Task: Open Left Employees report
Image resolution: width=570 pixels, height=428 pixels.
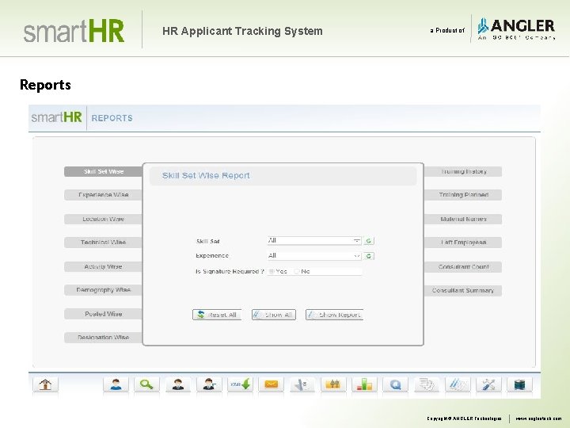Action: pyautogui.click(x=463, y=243)
